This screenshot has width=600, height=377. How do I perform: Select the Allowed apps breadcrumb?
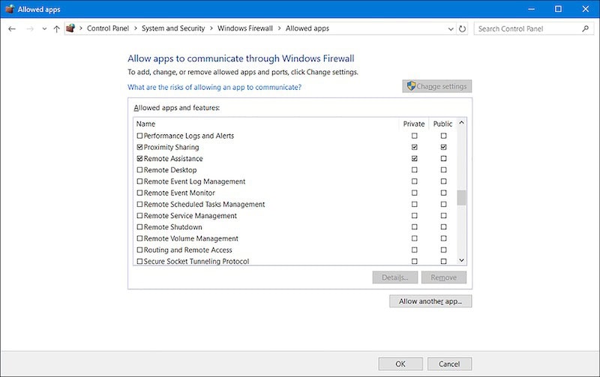(307, 28)
